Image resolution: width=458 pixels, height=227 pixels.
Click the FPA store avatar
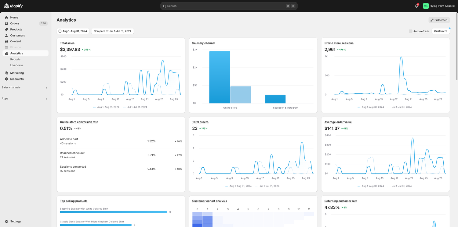[426, 6]
